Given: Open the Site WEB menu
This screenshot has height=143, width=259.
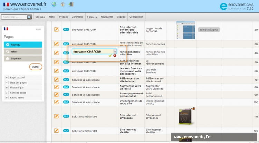Looking at the screenshot, I should coord(40,17).
